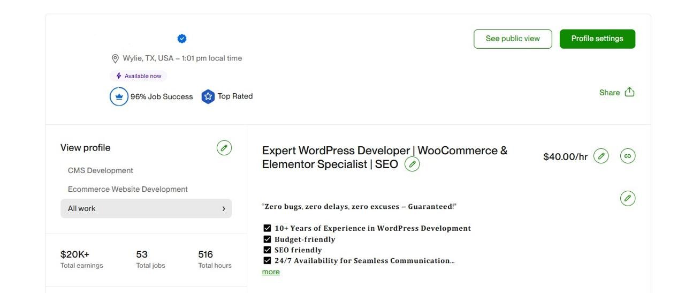Click checkbox beside 24/7 Availability

(267, 260)
